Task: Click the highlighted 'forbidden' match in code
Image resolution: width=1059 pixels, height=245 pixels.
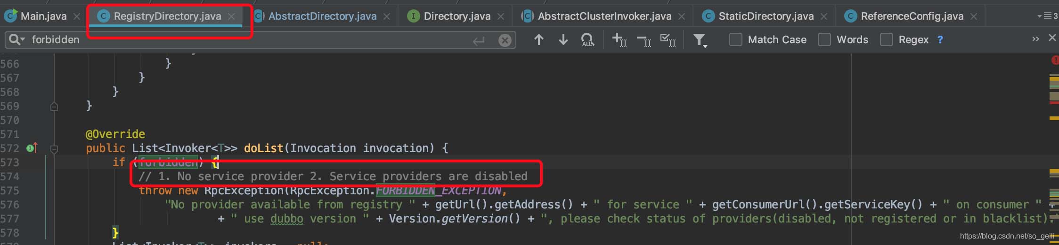Action: [168, 162]
